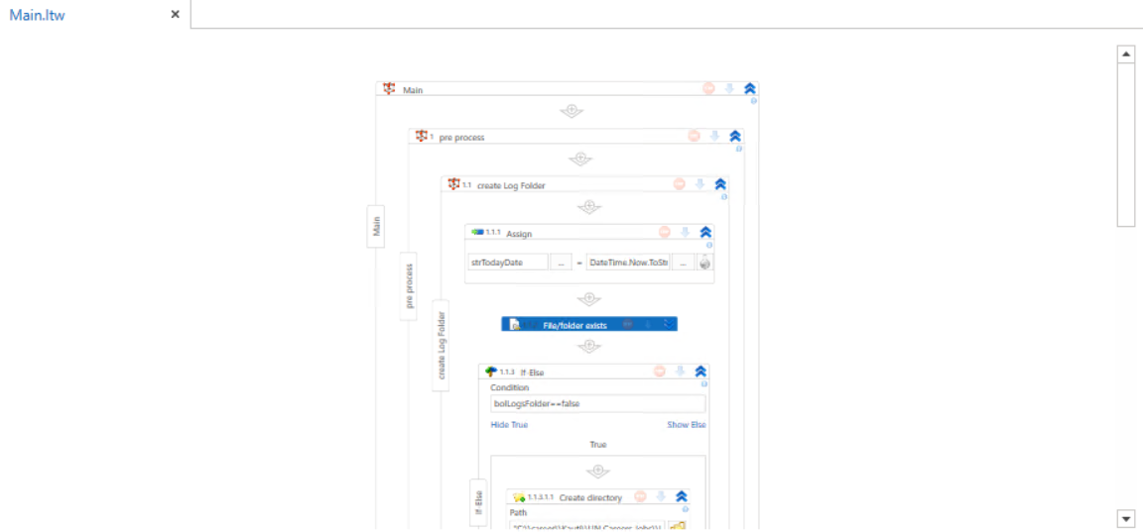Viewport: 1143px width, 532px height.
Task: Click the down arrow on Assign header
Action: [685, 233]
